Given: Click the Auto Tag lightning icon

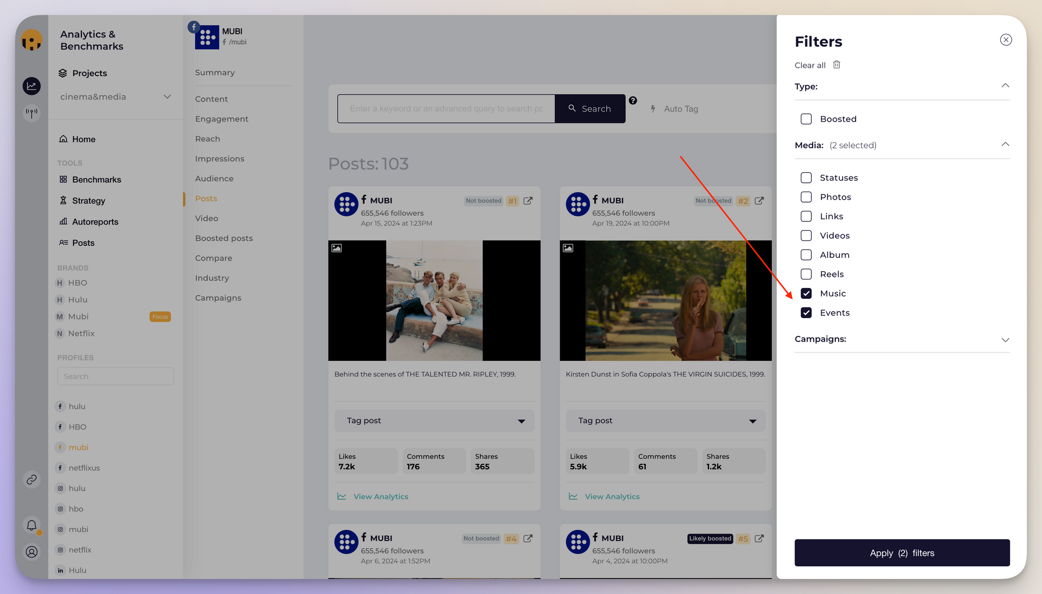Looking at the screenshot, I should click(653, 109).
